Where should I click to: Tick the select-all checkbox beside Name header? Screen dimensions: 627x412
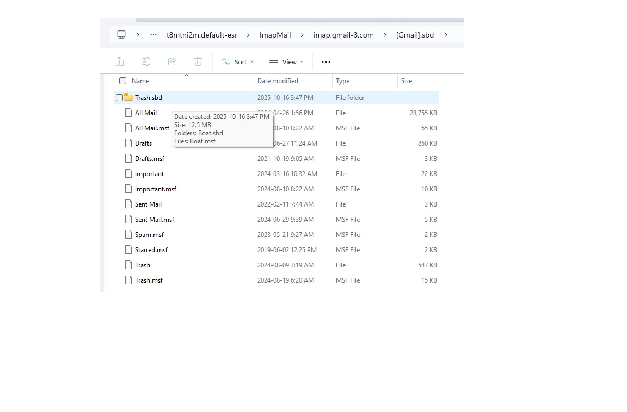point(123,81)
